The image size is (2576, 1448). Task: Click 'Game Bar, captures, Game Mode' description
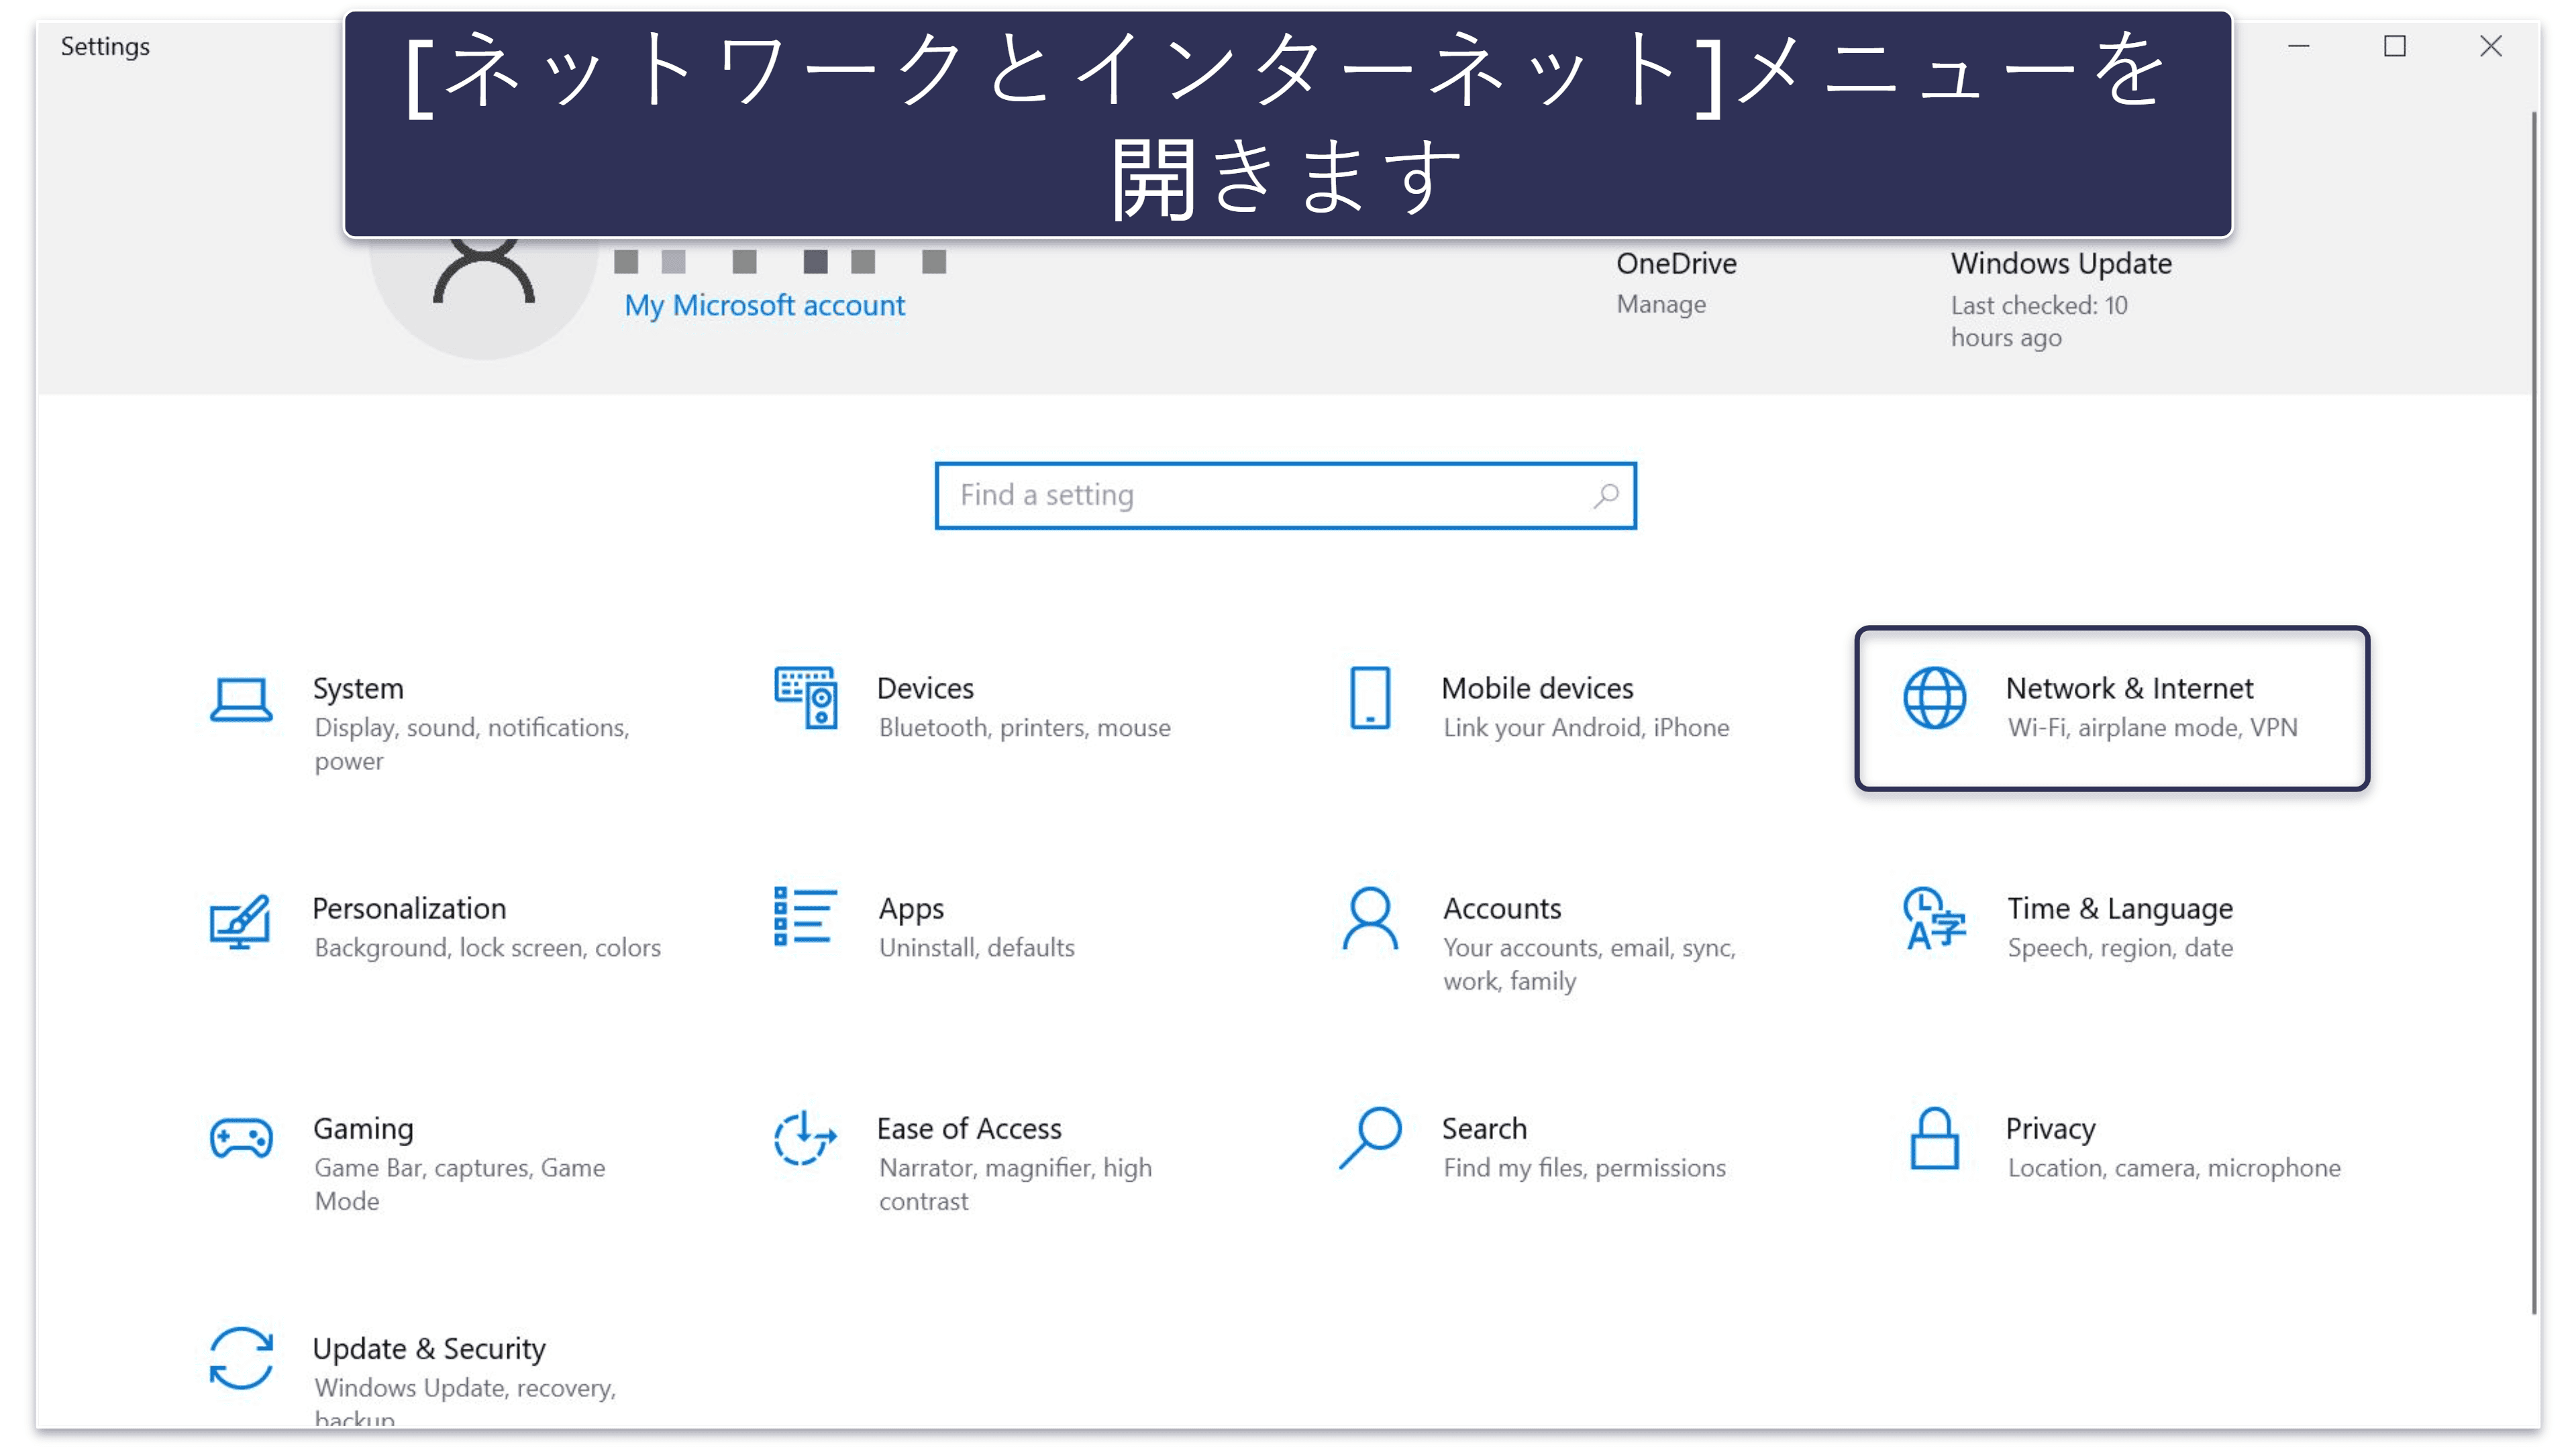[459, 1184]
